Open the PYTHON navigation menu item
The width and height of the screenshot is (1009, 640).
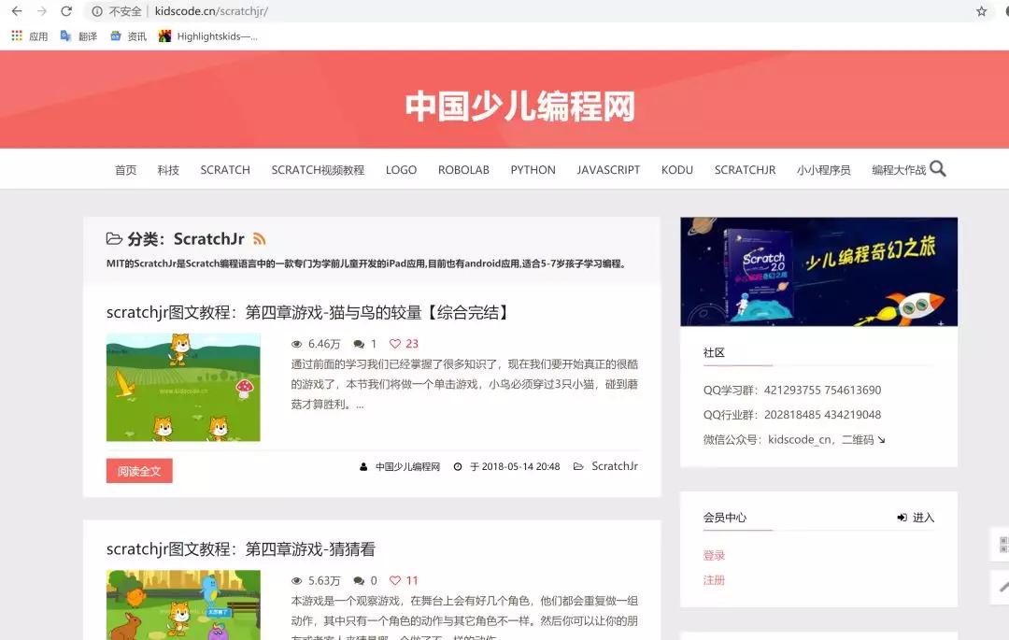click(x=533, y=169)
